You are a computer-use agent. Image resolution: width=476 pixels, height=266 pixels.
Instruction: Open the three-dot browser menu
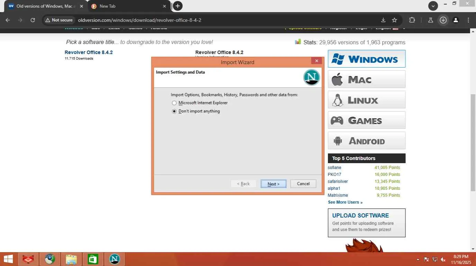coord(468,20)
